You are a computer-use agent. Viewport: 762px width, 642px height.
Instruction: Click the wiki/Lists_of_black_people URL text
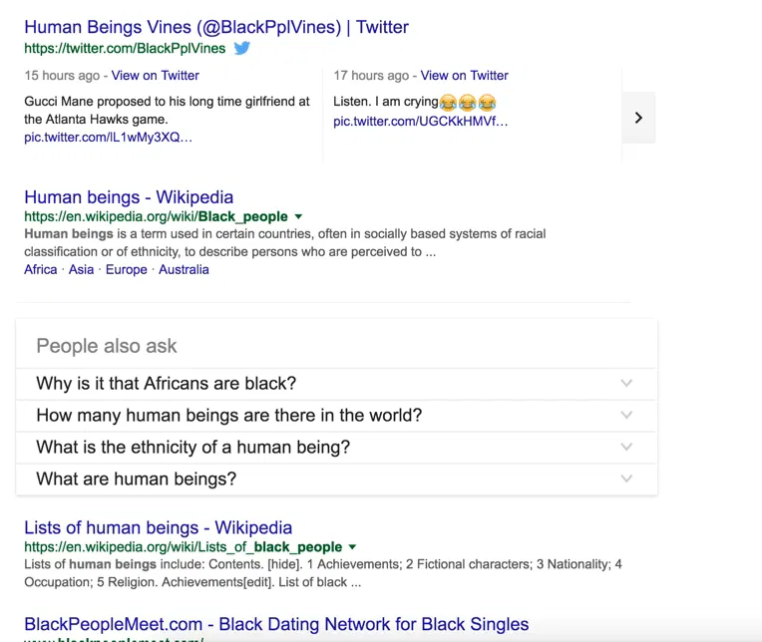coord(184,547)
